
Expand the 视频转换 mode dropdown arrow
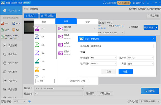19,11
